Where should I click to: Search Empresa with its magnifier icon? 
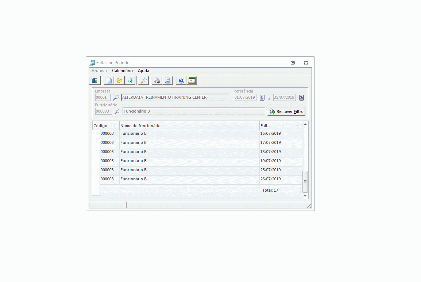pos(116,98)
